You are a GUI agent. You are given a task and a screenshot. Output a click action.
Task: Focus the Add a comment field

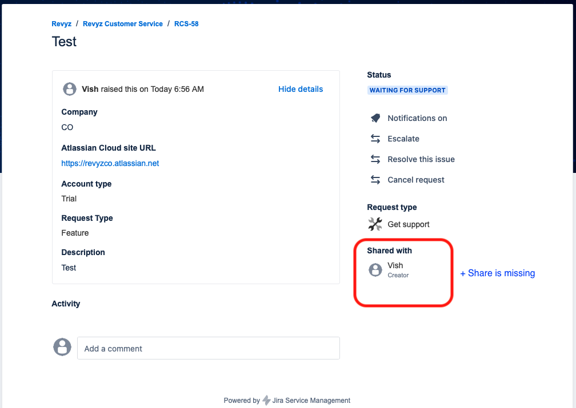(208, 348)
